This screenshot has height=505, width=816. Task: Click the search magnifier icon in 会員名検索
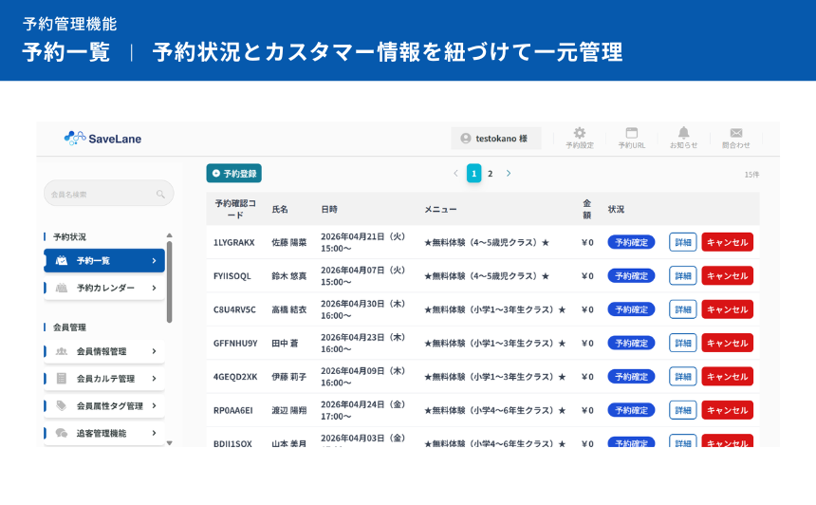click(160, 195)
